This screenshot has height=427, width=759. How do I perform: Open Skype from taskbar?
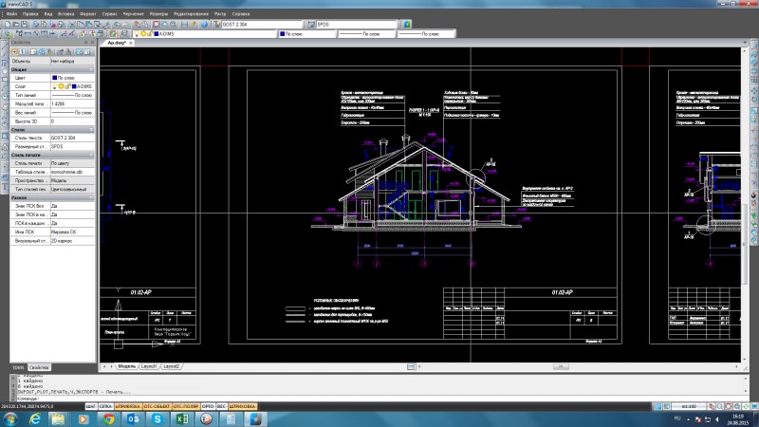coord(157,418)
